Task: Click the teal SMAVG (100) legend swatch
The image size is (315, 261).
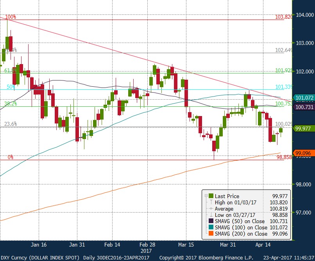Action: point(211,227)
